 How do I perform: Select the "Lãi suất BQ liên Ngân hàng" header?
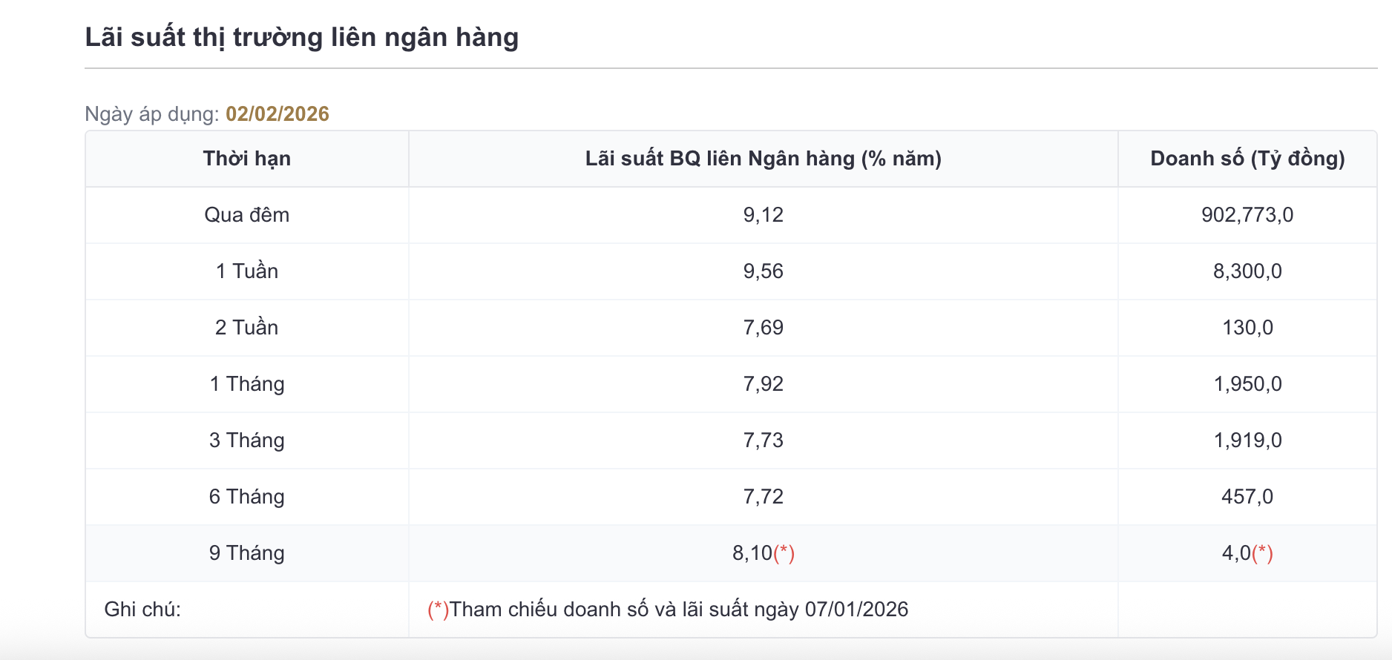click(x=763, y=159)
